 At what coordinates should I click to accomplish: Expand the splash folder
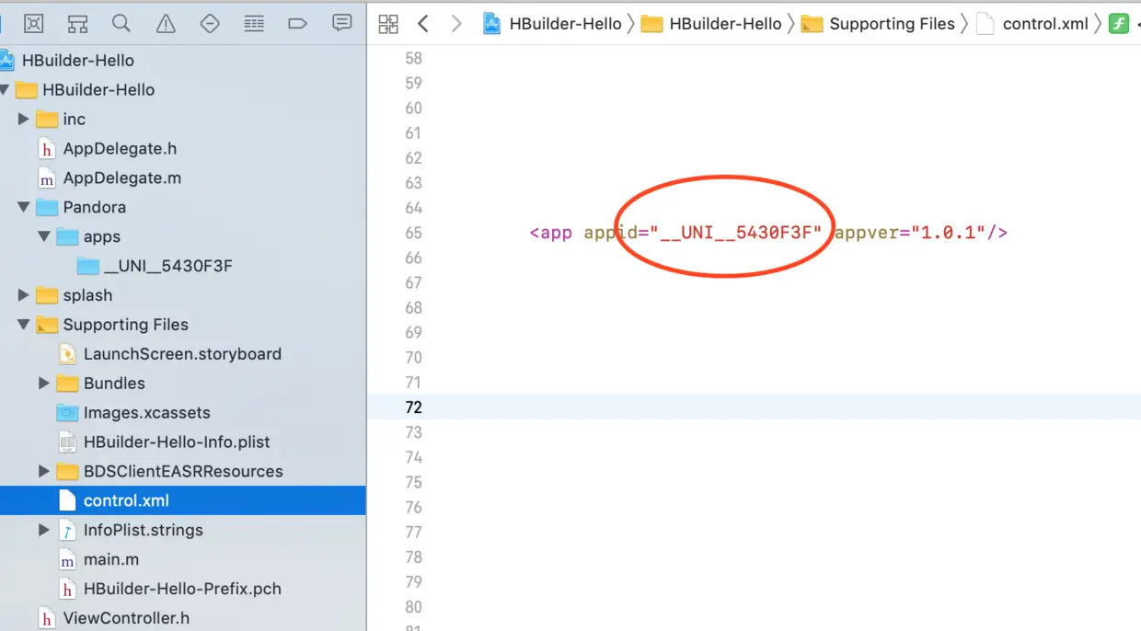pos(24,296)
